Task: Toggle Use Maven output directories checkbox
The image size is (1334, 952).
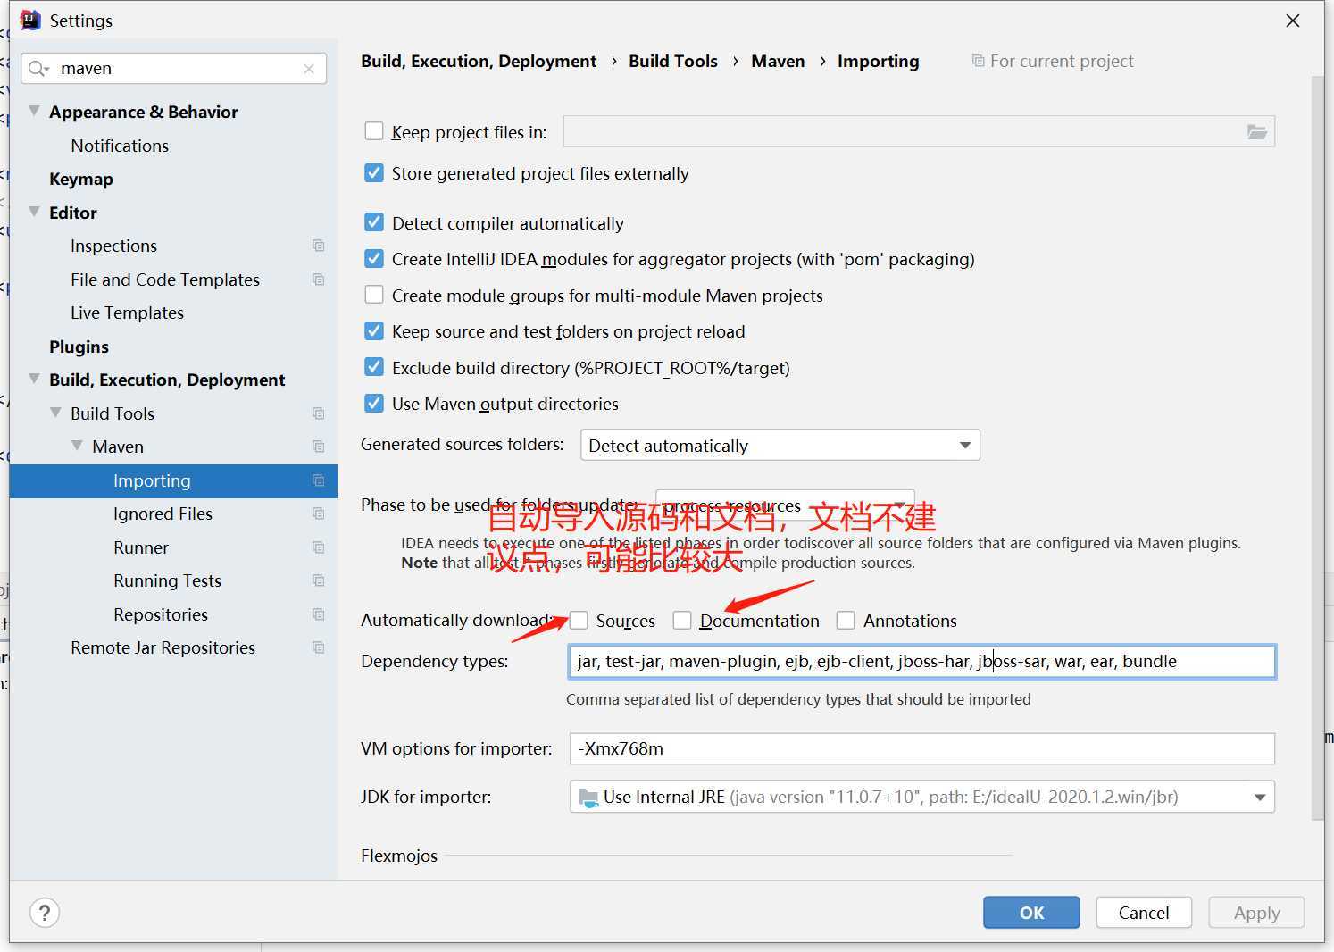Action: (374, 404)
